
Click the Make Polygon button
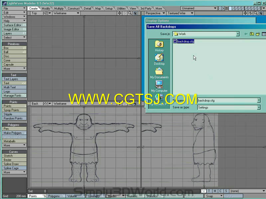tap(14, 133)
